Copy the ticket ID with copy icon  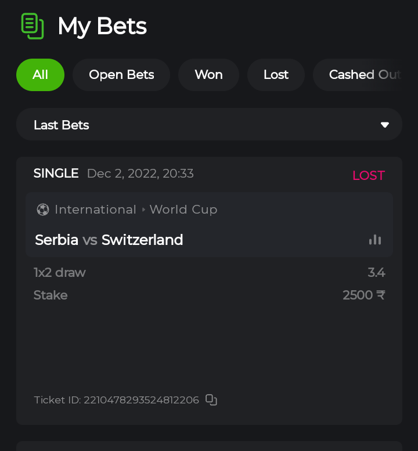[211, 400]
